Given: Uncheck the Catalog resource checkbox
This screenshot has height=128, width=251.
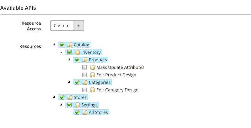Looking at the screenshot, I should [62, 45].
